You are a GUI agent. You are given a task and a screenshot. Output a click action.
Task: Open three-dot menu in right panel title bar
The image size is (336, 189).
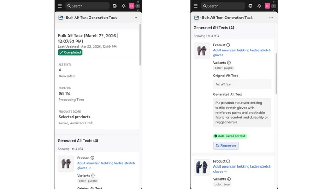271,18
